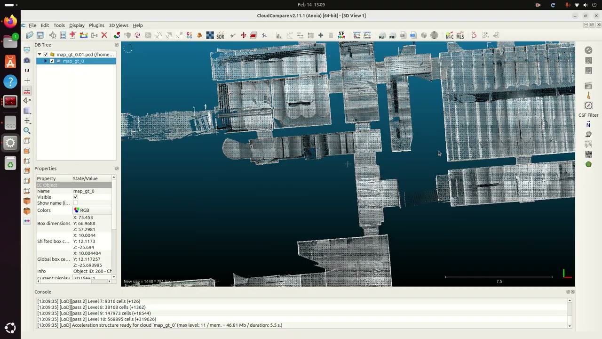Click the checkerboard rasterize icon
Image resolution: width=602 pixels, height=339 pixels.
[x=210, y=35]
